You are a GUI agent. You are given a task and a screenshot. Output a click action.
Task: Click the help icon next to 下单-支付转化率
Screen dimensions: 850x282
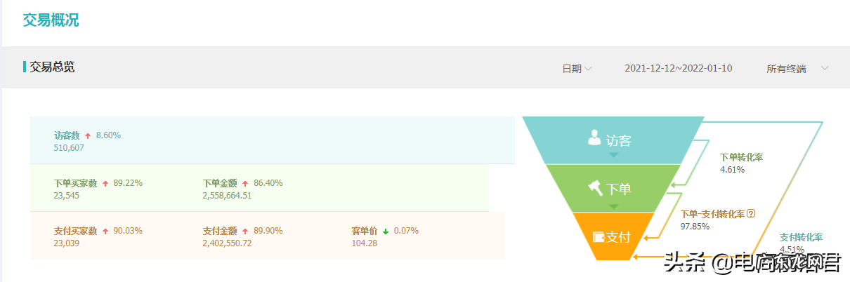(751, 213)
